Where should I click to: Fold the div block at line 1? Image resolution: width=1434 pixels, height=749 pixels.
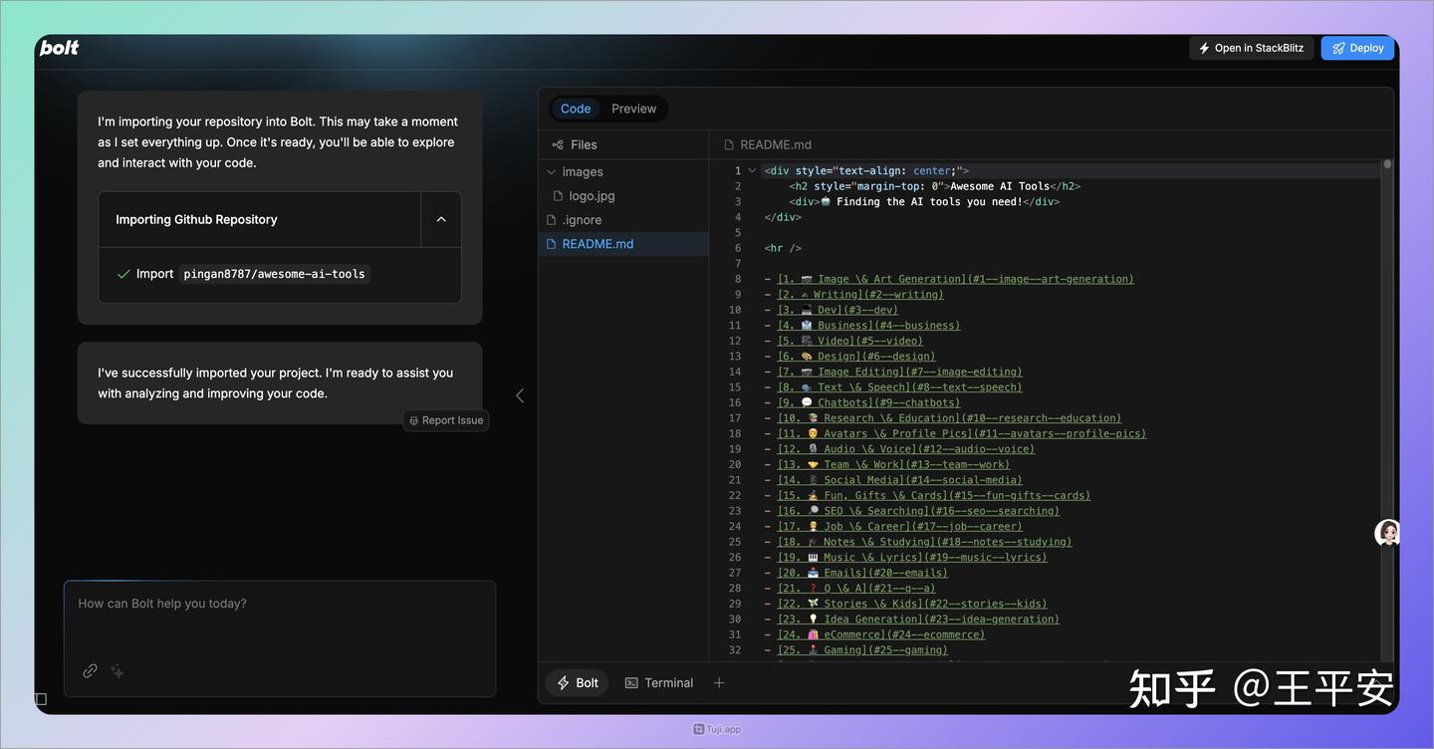752,170
